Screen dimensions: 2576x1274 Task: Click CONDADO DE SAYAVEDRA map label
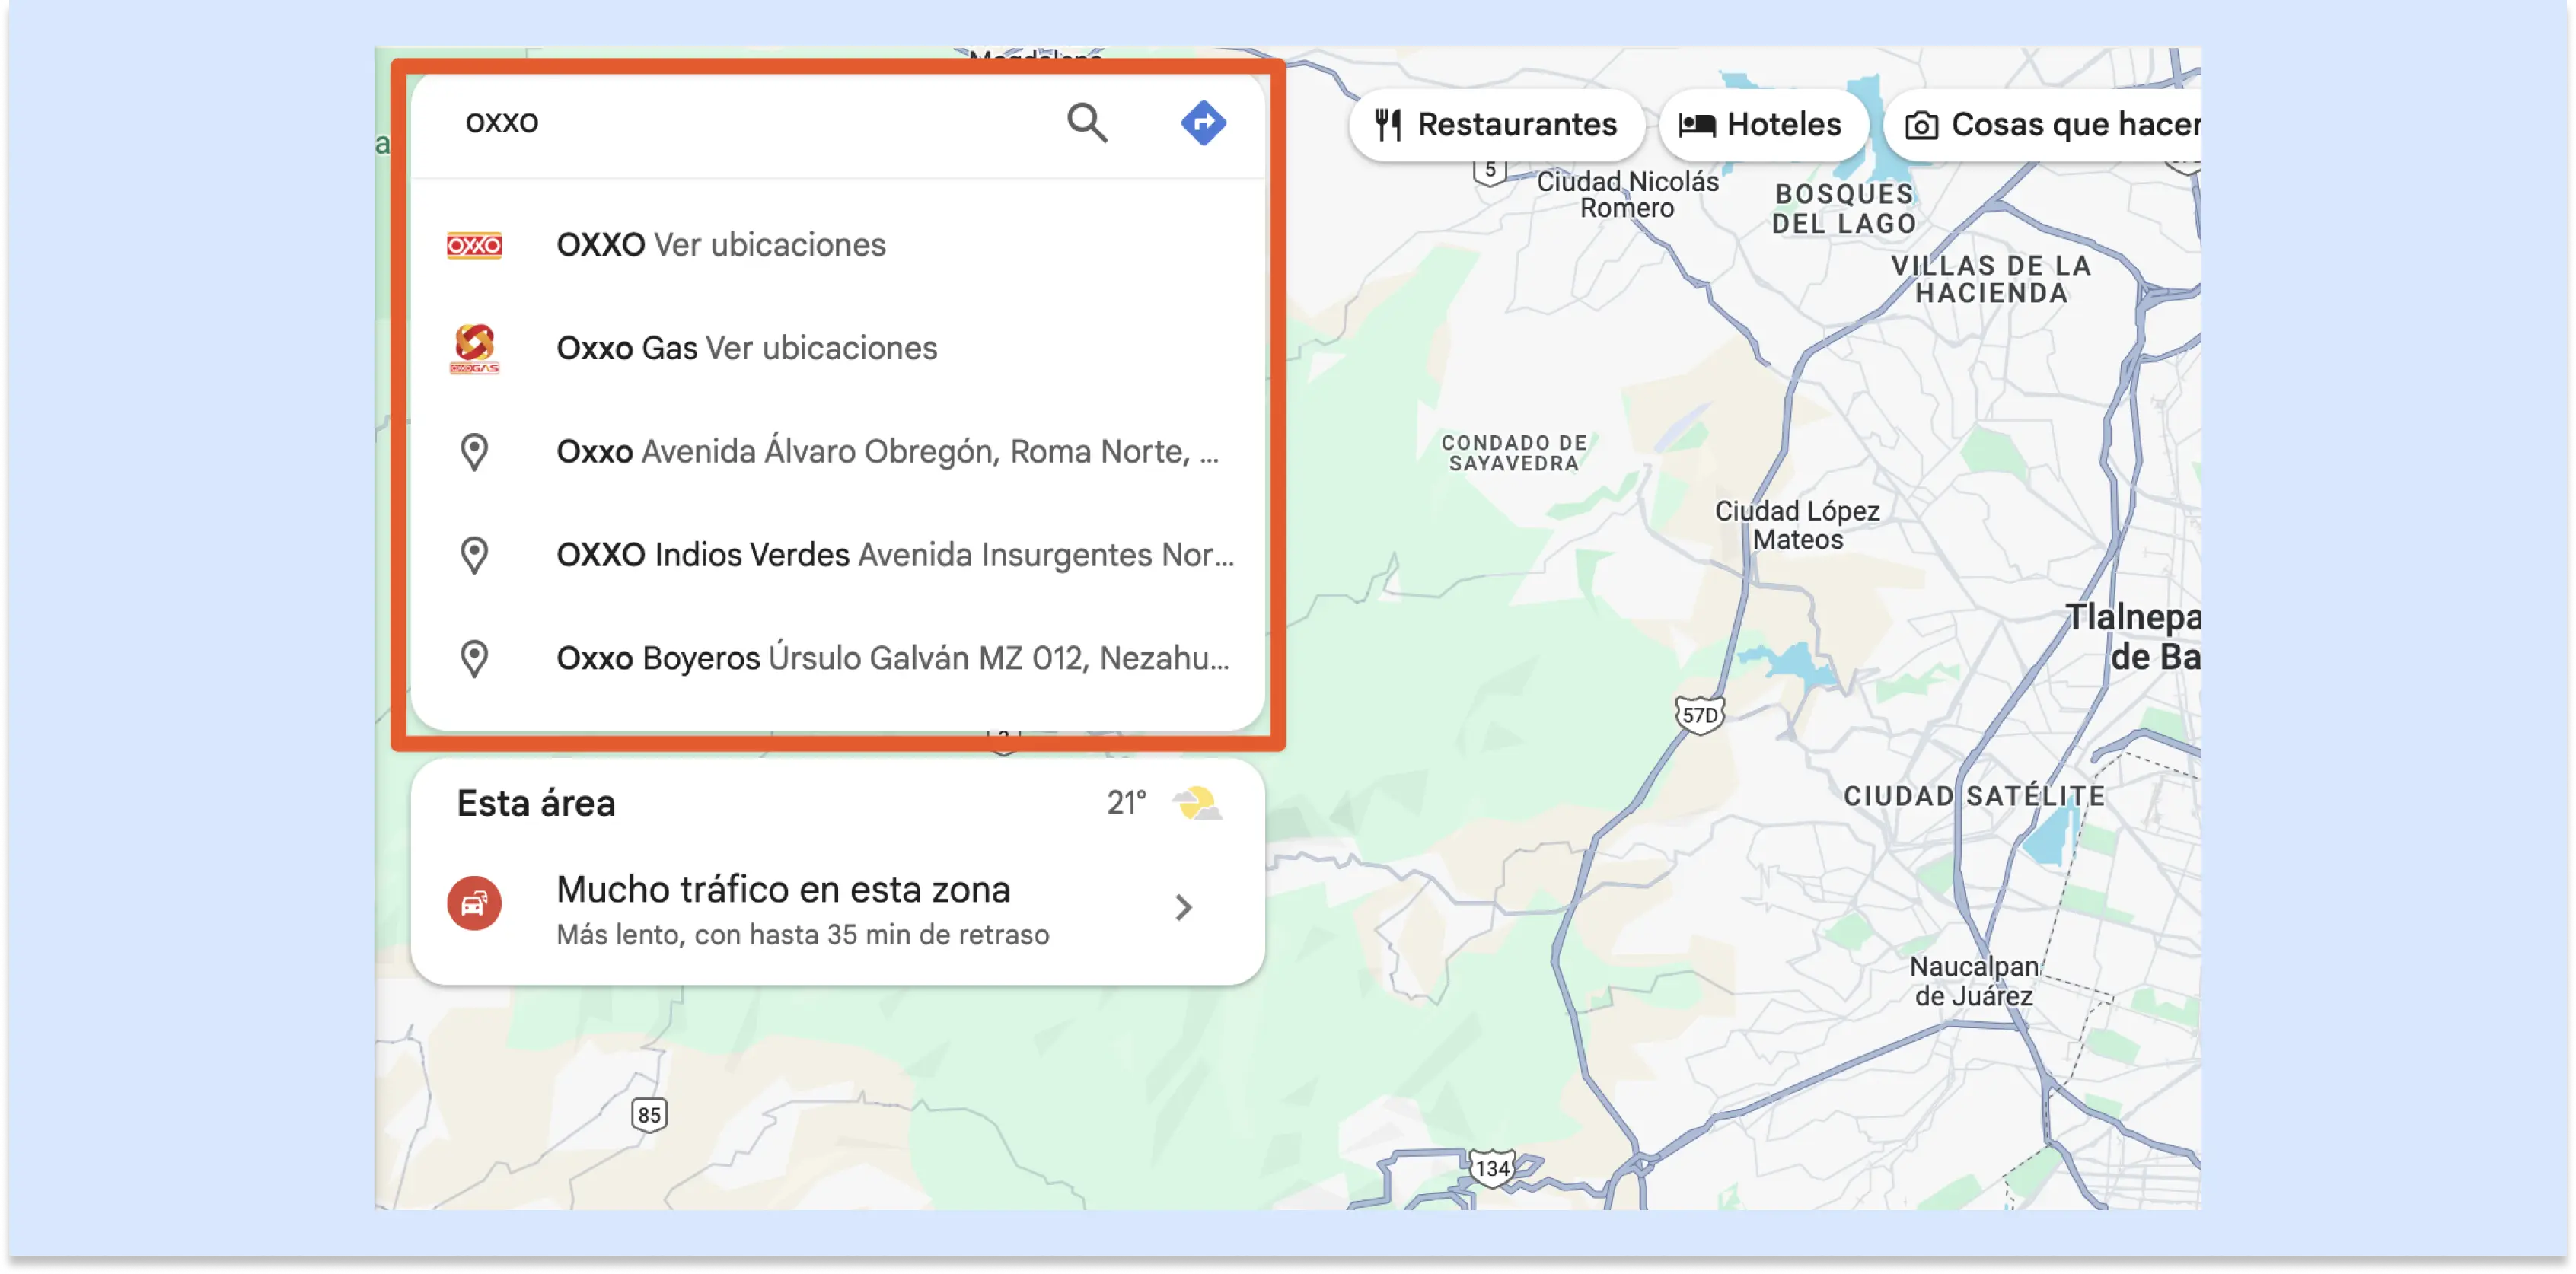pos(1513,453)
